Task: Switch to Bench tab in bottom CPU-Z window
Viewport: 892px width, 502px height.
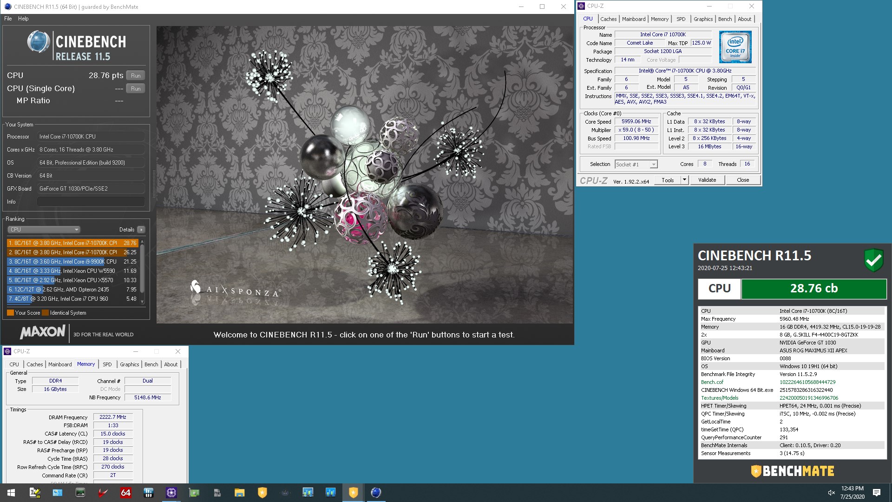Action: 151,364
